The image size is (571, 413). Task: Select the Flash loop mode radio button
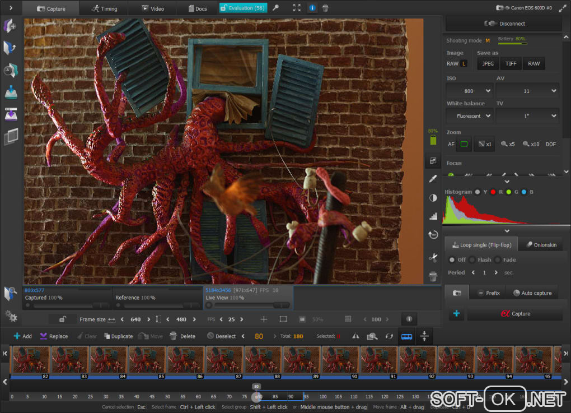pyautogui.click(x=472, y=259)
